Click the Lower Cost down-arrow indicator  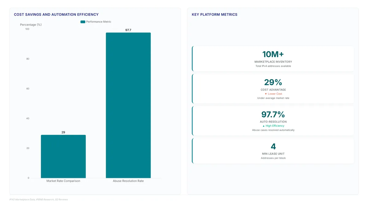pyautogui.click(x=273, y=94)
